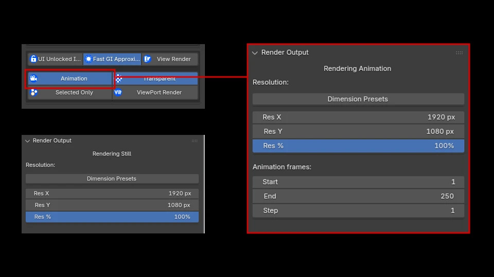Toggle the Selected Only option
This screenshot has height=277, width=494.
tap(70, 92)
